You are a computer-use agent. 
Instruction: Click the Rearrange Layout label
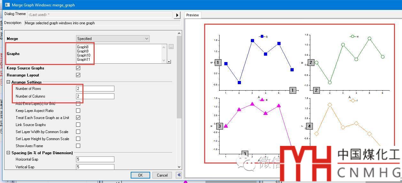(x=23, y=75)
